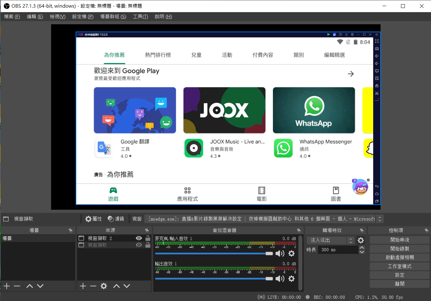This screenshot has height=301, width=431.
Task: Open Nox settings via the title bar gear
Action: pos(352,34)
